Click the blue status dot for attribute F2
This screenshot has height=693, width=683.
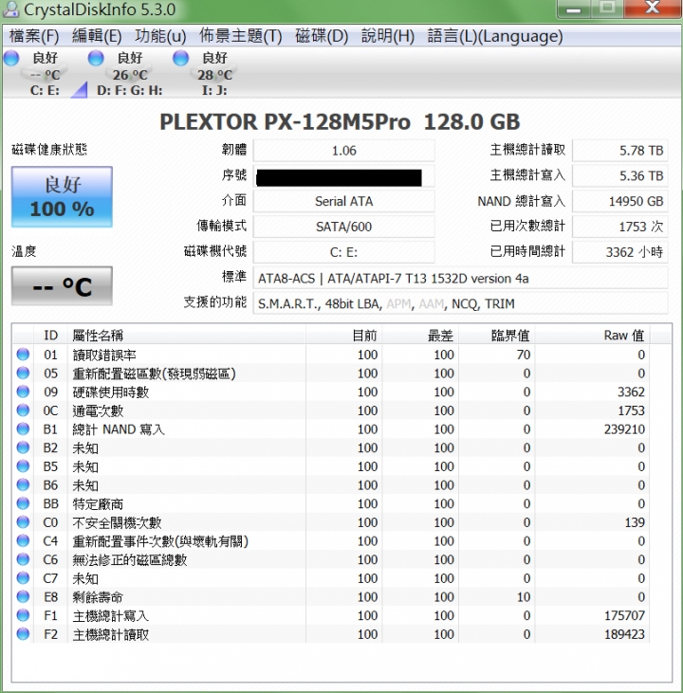click(x=23, y=634)
